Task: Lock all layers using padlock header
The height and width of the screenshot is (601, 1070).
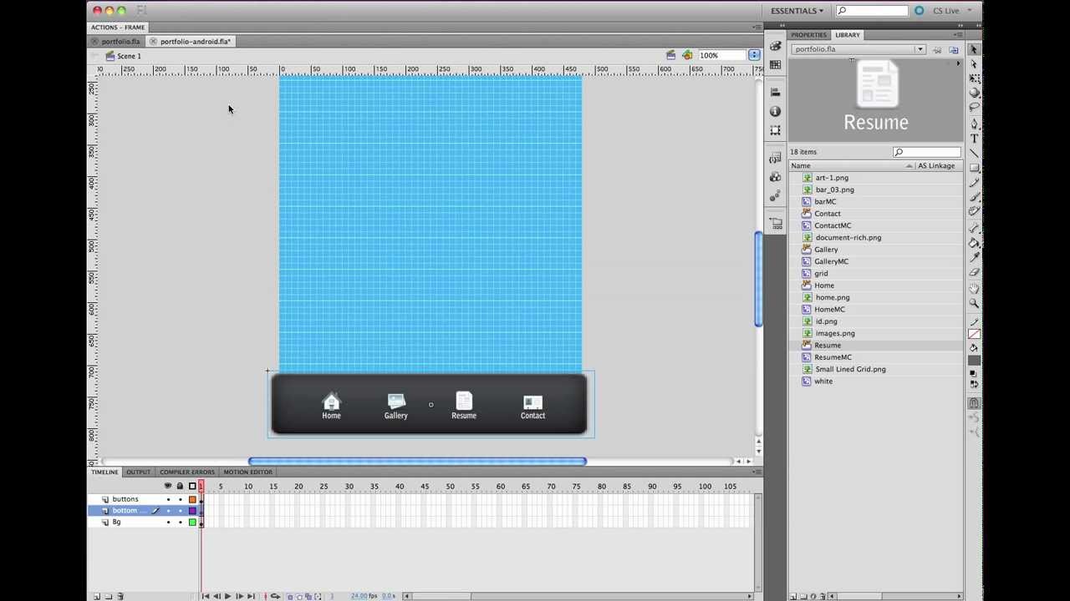Action: click(x=180, y=486)
